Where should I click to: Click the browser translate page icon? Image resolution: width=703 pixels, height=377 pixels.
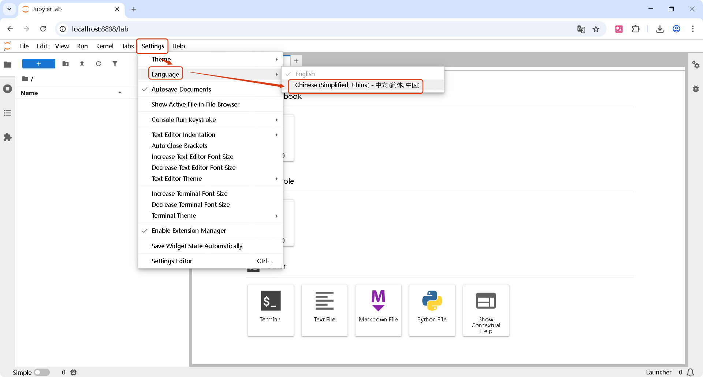581,29
